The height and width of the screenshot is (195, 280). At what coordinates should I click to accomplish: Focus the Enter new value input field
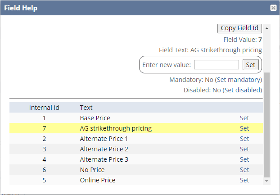[217, 65]
